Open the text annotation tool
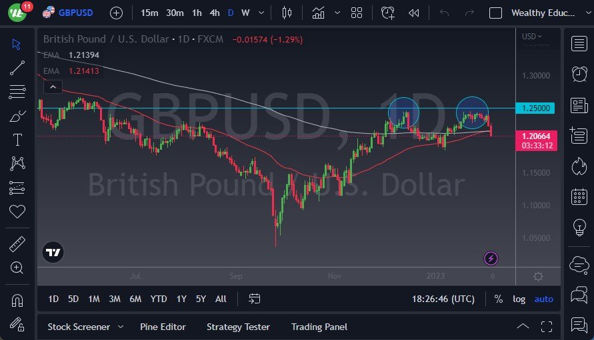Image resolution: width=594 pixels, height=340 pixels. (x=17, y=140)
